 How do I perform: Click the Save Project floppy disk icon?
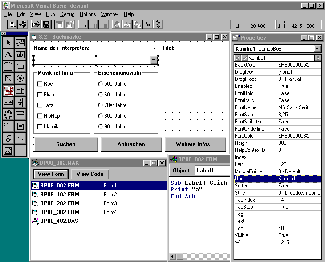(x=46, y=24)
